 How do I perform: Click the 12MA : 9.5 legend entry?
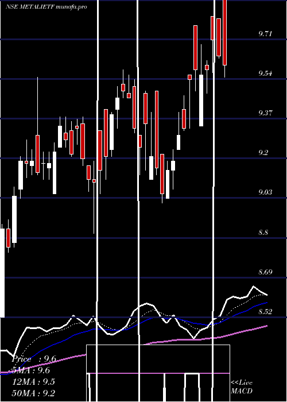coord(33,382)
